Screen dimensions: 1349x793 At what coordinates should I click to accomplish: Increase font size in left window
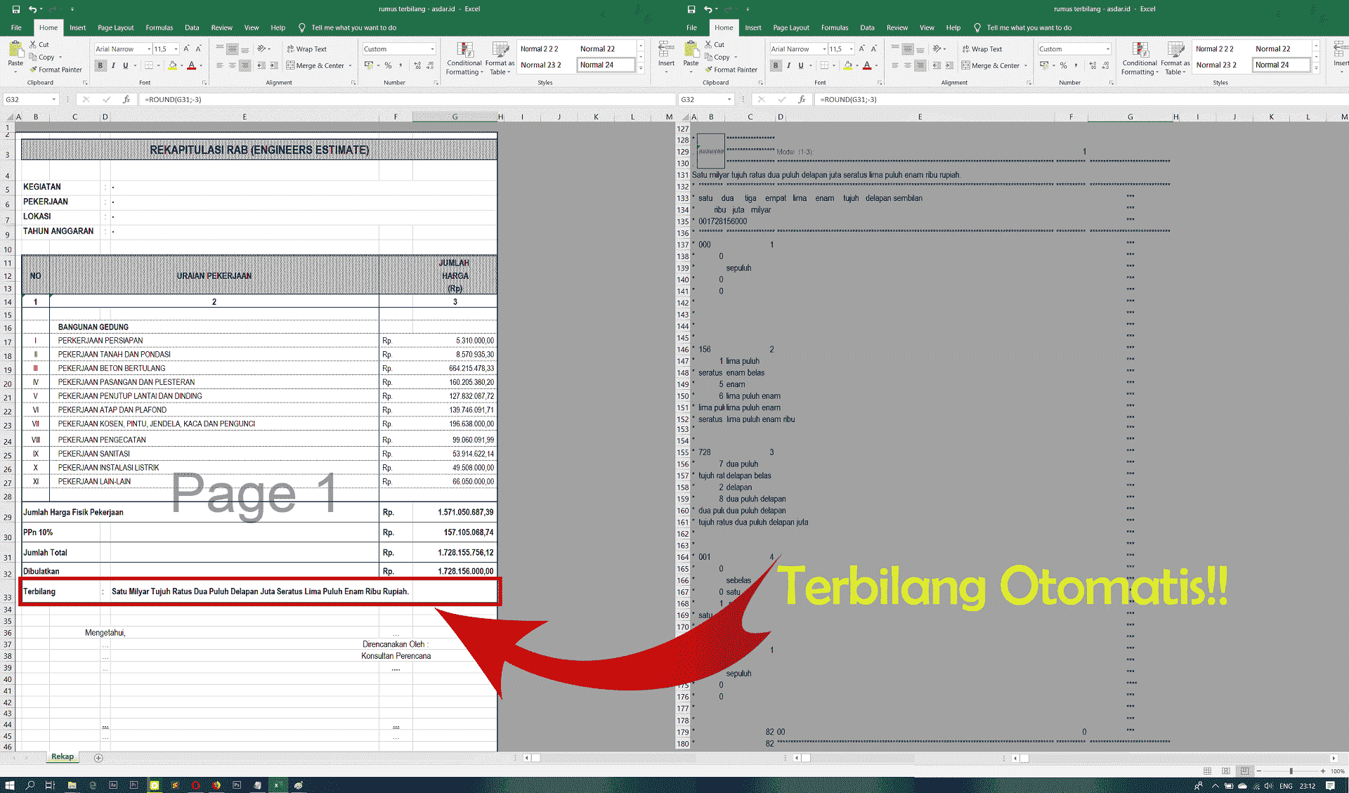point(187,48)
